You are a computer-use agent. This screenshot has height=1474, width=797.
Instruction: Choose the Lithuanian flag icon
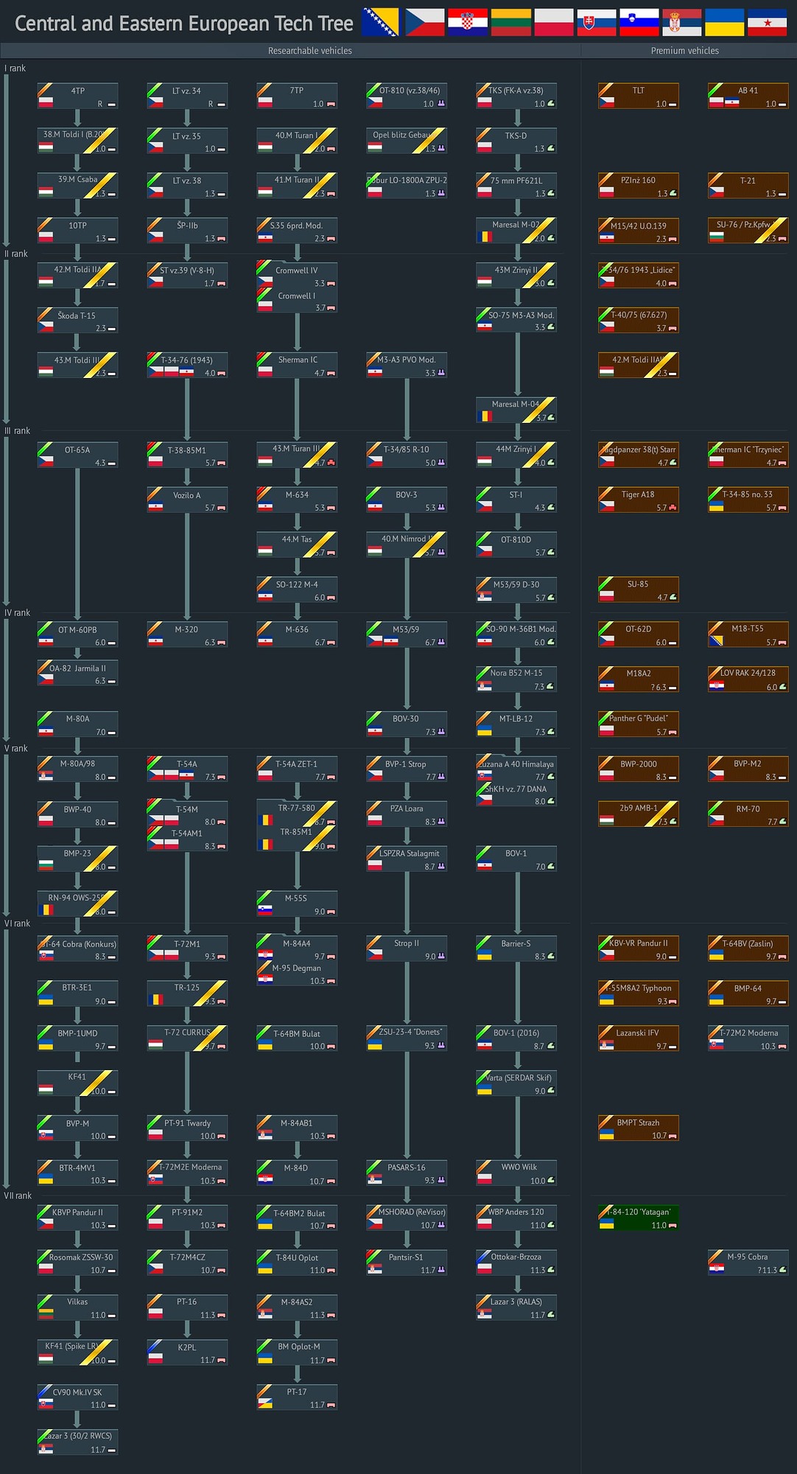(x=510, y=22)
